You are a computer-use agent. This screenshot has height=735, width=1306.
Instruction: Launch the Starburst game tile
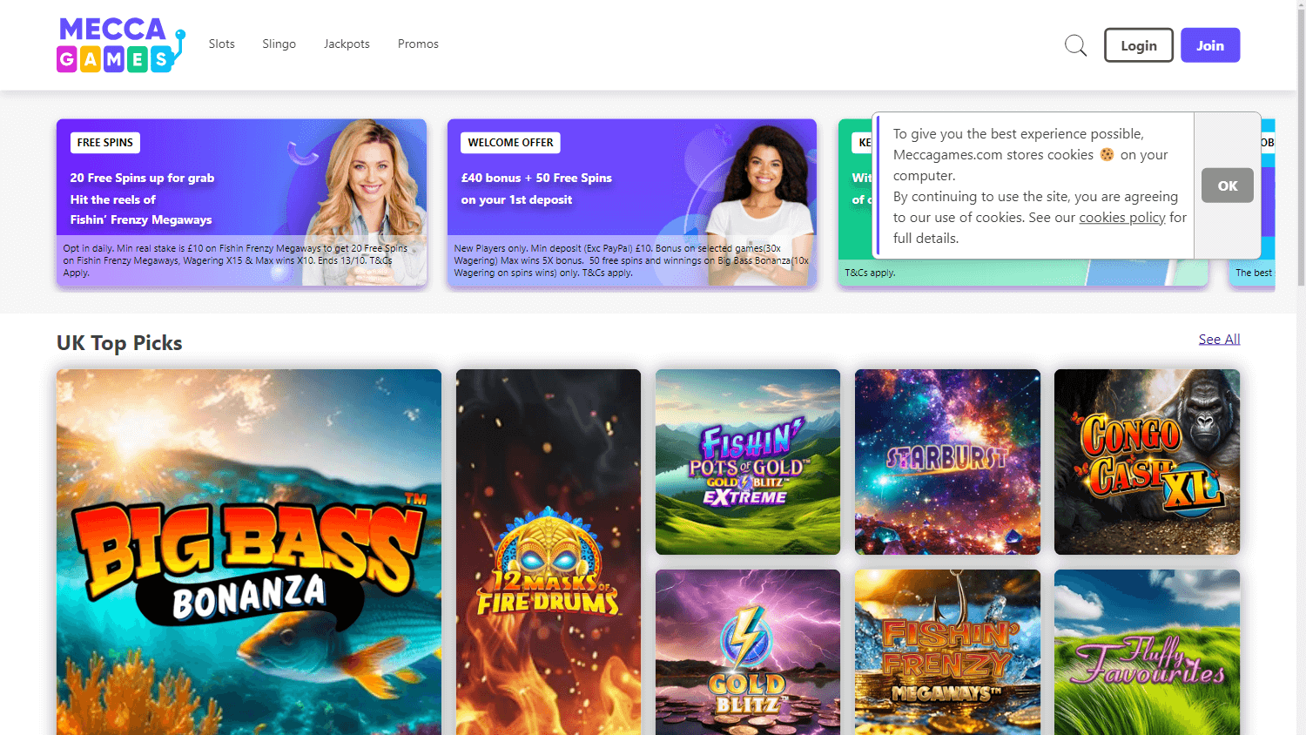click(947, 462)
